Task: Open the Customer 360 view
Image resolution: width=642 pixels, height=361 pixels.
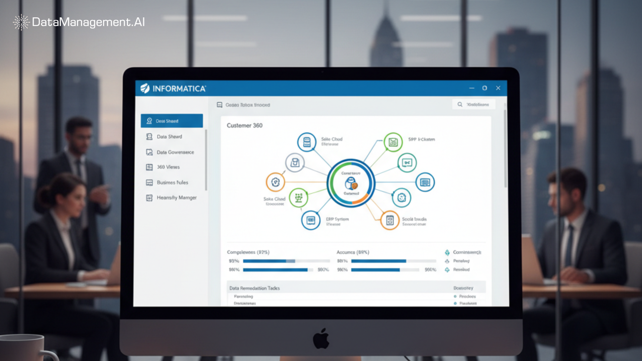Action: point(244,125)
